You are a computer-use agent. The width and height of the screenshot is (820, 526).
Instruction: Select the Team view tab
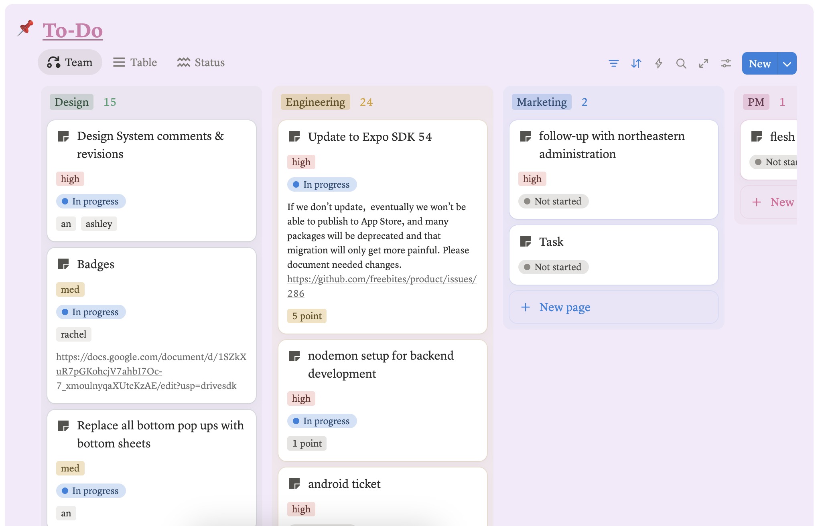(70, 63)
